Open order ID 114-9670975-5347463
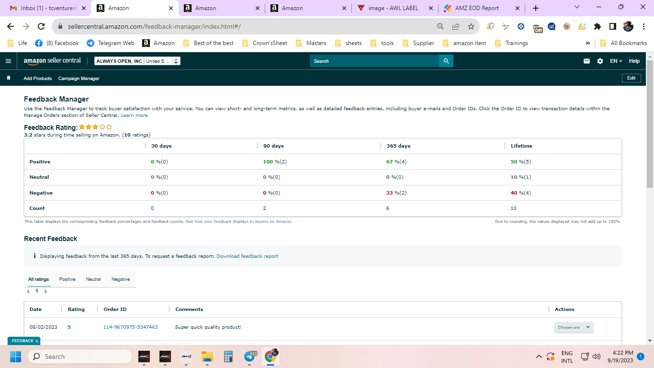The image size is (654, 368). pyautogui.click(x=131, y=327)
